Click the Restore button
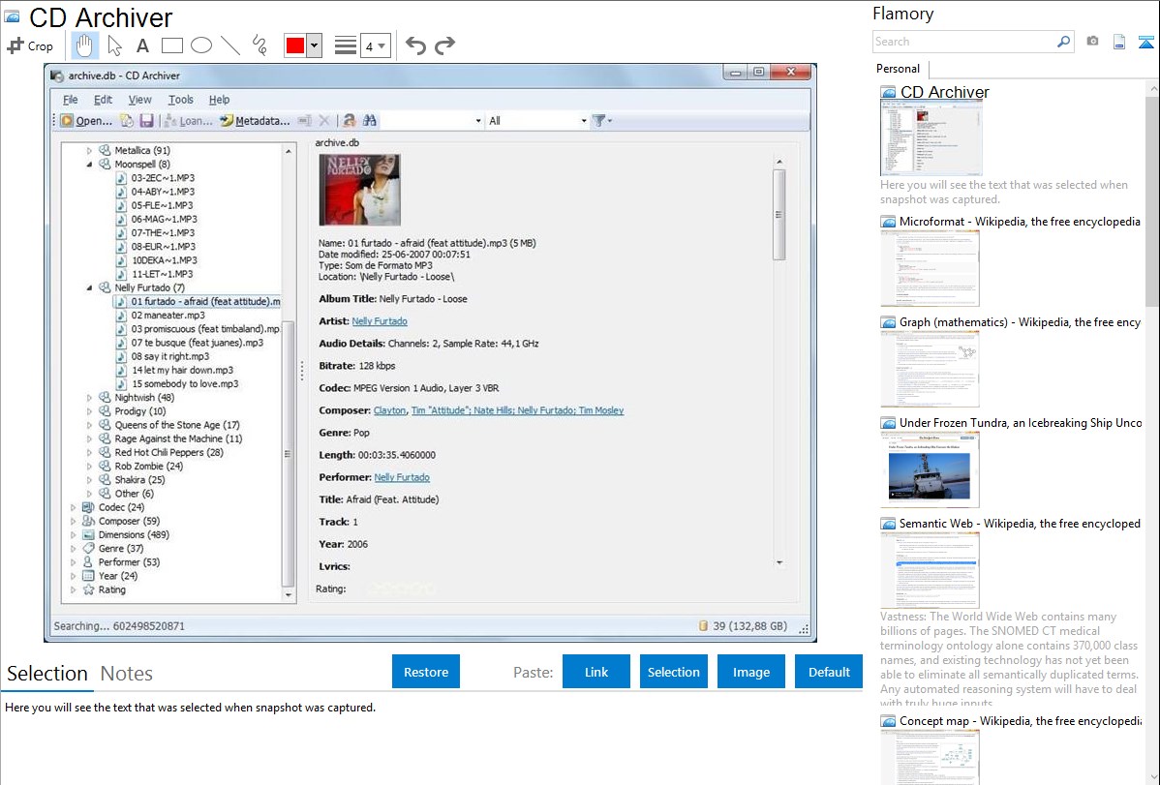This screenshot has height=785, width=1160. click(x=426, y=672)
